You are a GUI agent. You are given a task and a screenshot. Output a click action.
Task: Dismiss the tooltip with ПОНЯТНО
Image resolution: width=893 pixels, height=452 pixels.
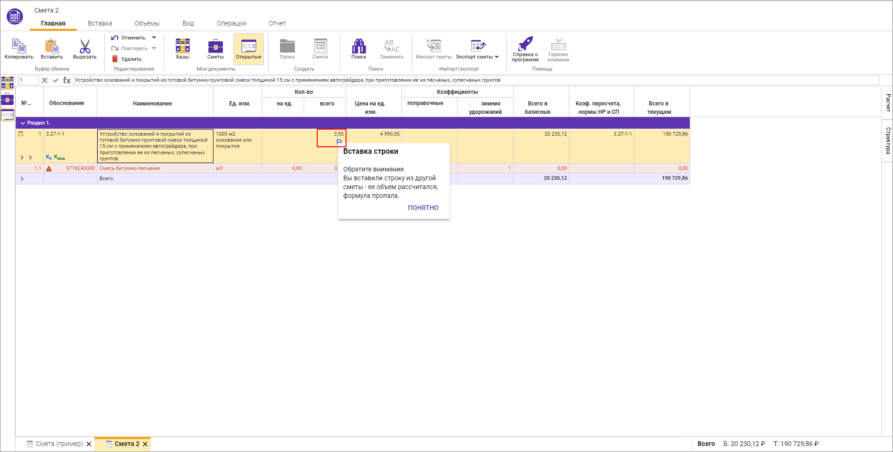coord(423,208)
